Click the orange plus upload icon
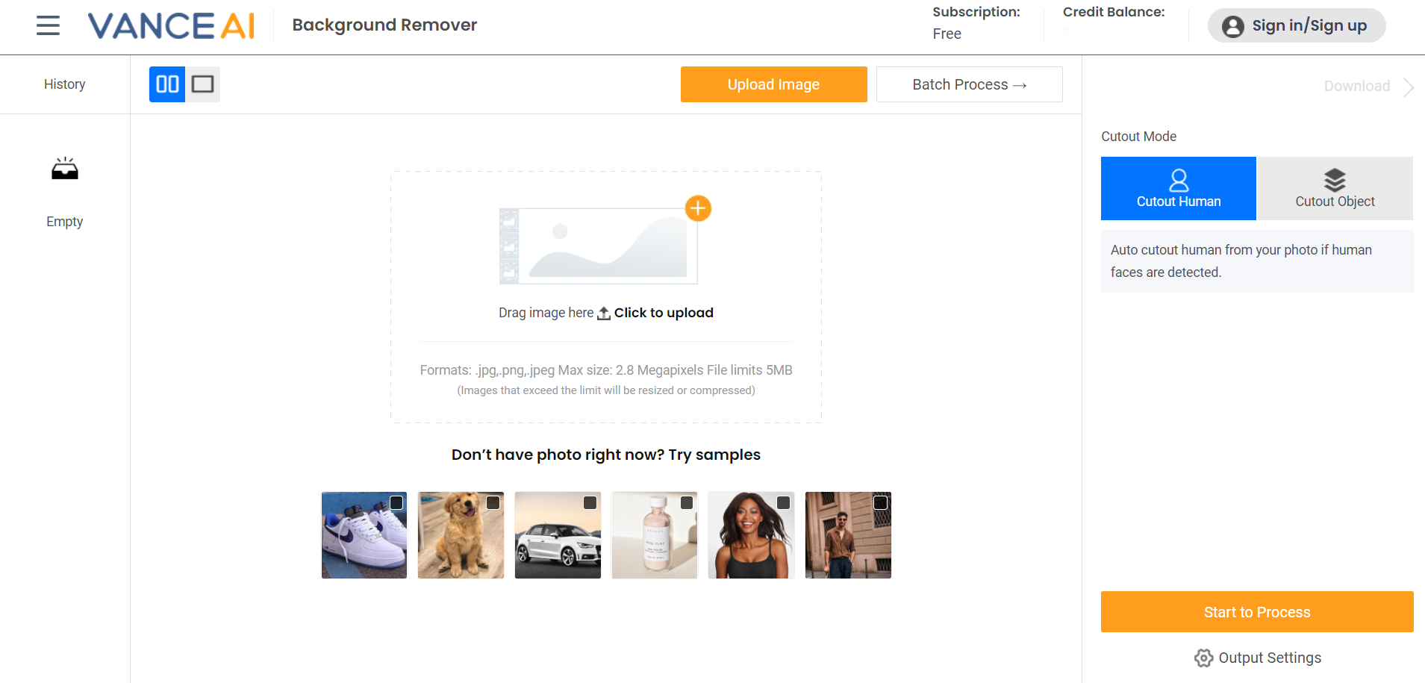 [x=698, y=208]
